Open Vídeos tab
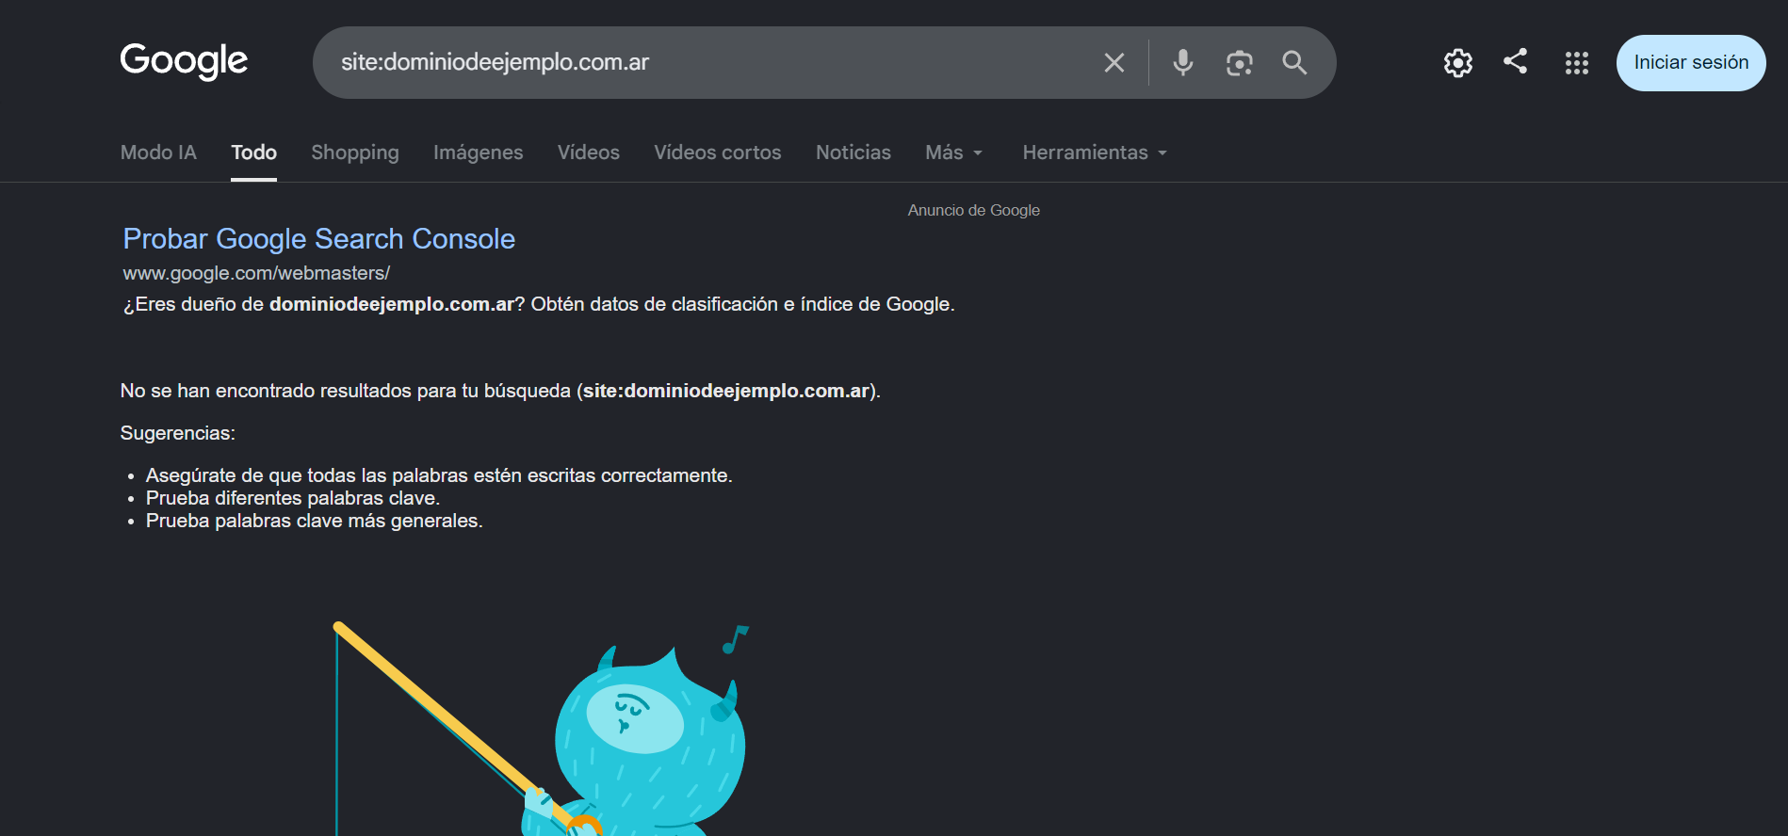This screenshot has height=836, width=1788. (589, 153)
